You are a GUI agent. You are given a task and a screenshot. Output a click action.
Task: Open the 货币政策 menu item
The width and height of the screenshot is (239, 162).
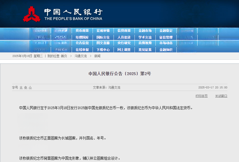click(82, 30)
